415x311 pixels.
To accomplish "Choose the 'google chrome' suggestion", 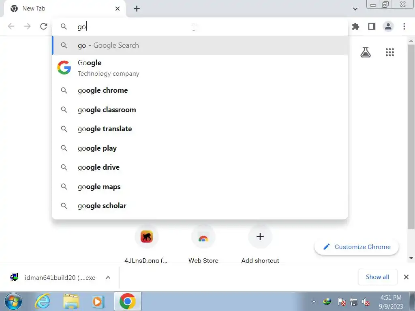I will pos(200,90).
